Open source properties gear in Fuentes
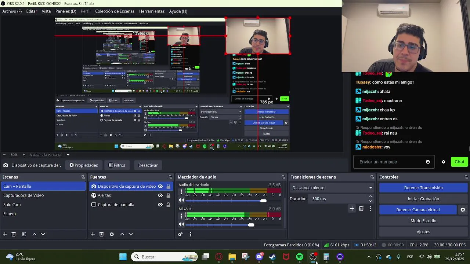470x264 pixels. (112, 234)
